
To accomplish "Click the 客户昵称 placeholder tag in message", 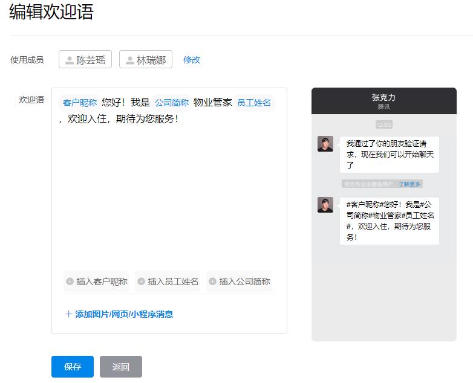I will tap(80, 103).
